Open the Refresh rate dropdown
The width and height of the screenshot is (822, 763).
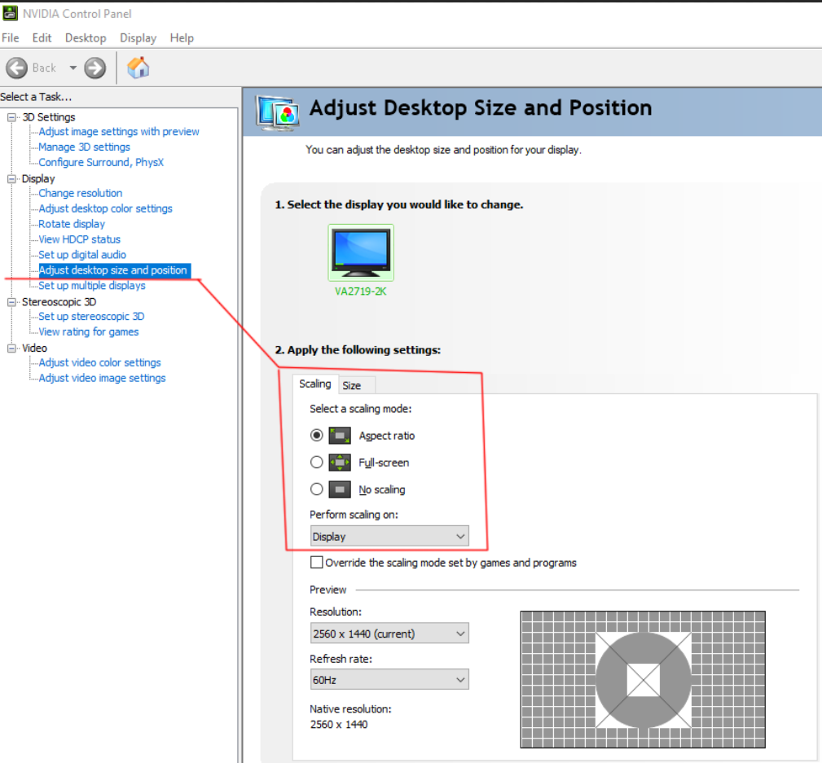[x=389, y=678]
